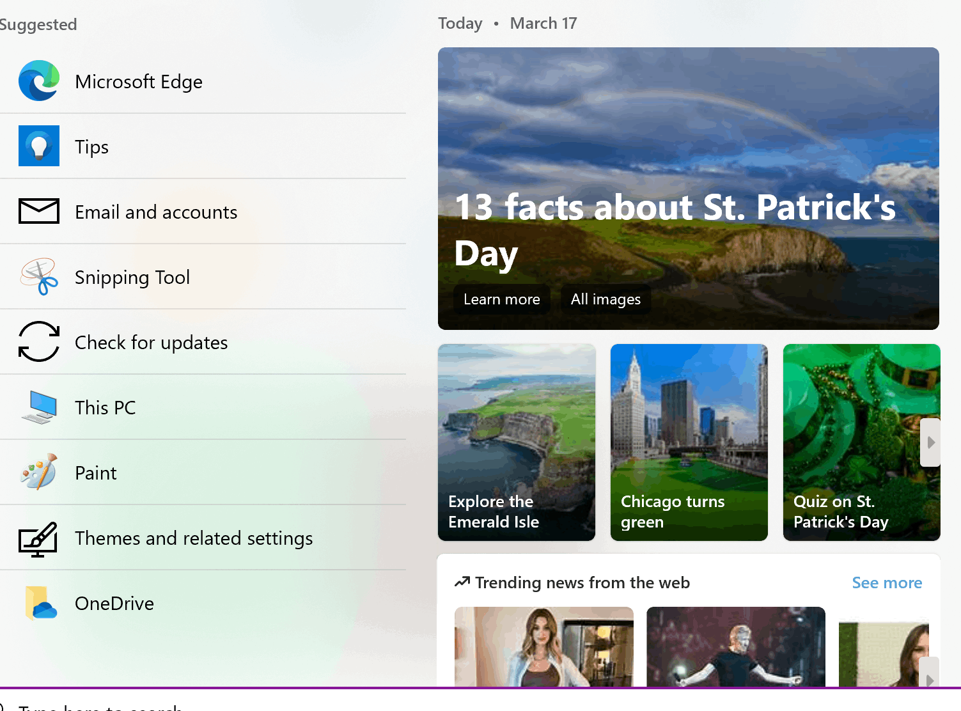Select the Snipping Tool text label
This screenshot has width=961, height=711.
(132, 277)
